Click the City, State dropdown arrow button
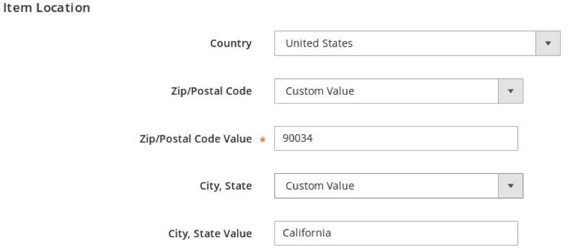 [511, 186]
